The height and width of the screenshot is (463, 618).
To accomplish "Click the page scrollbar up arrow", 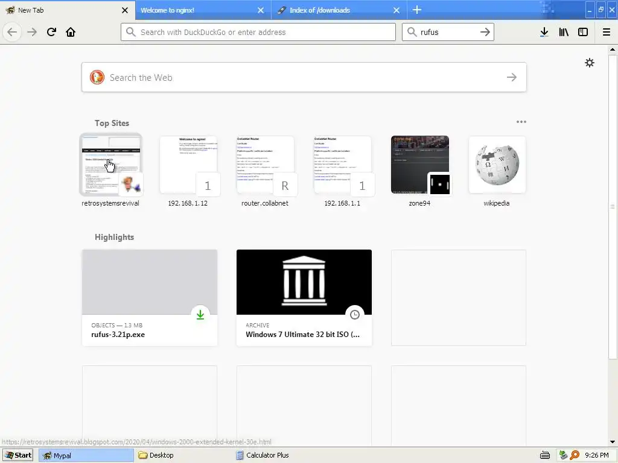I will tap(612, 49).
